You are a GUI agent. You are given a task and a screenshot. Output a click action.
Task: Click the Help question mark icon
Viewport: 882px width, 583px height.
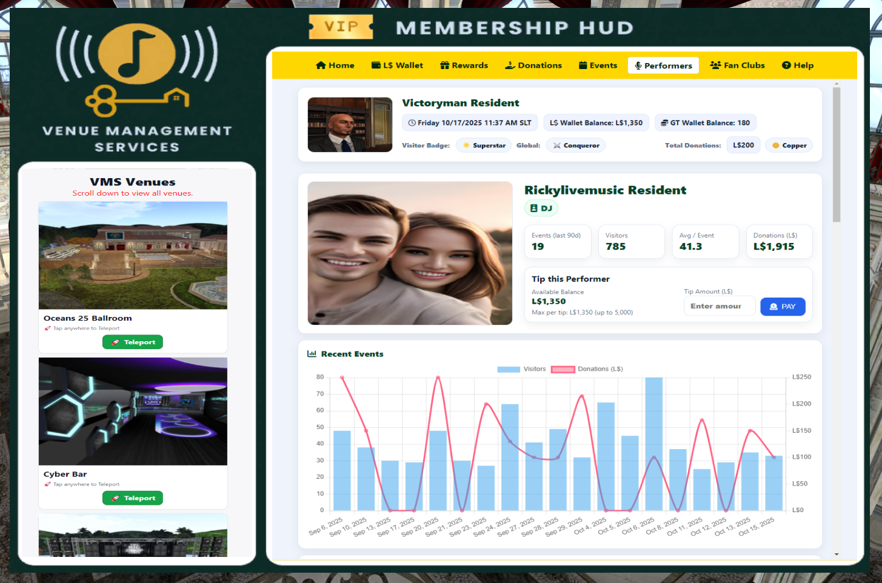pyautogui.click(x=786, y=65)
